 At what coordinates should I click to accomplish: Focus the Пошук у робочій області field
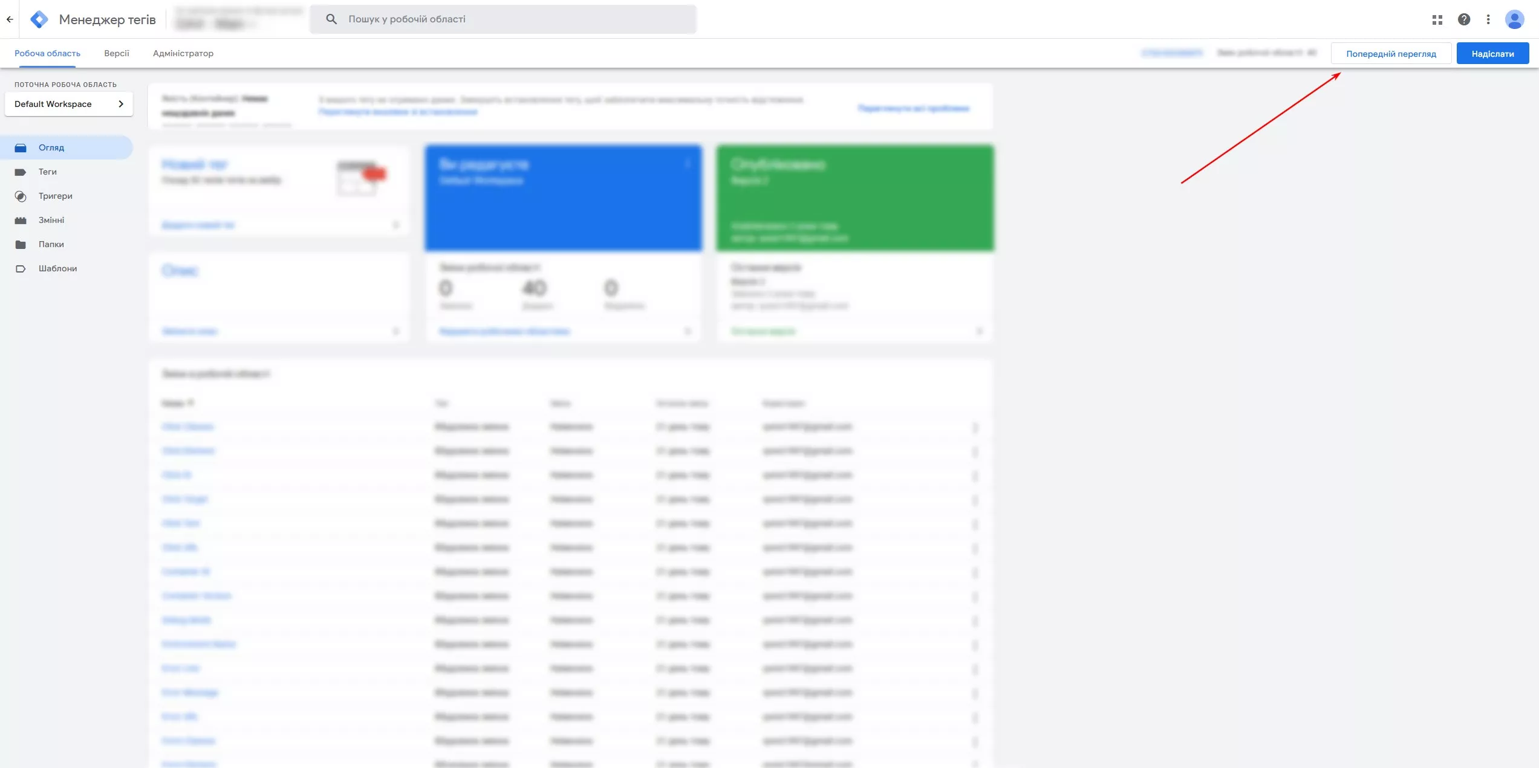pyautogui.click(x=503, y=19)
